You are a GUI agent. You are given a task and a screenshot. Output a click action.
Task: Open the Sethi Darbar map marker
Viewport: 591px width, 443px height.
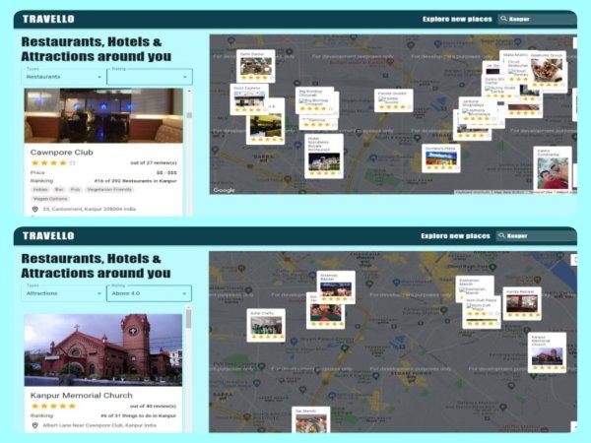coord(256,66)
